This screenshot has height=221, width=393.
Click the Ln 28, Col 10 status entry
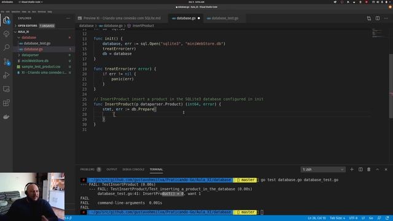coord(317,218)
